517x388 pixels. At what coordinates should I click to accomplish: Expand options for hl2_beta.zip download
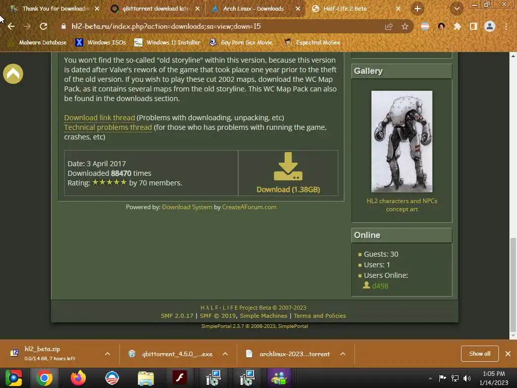(x=108, y=354)
